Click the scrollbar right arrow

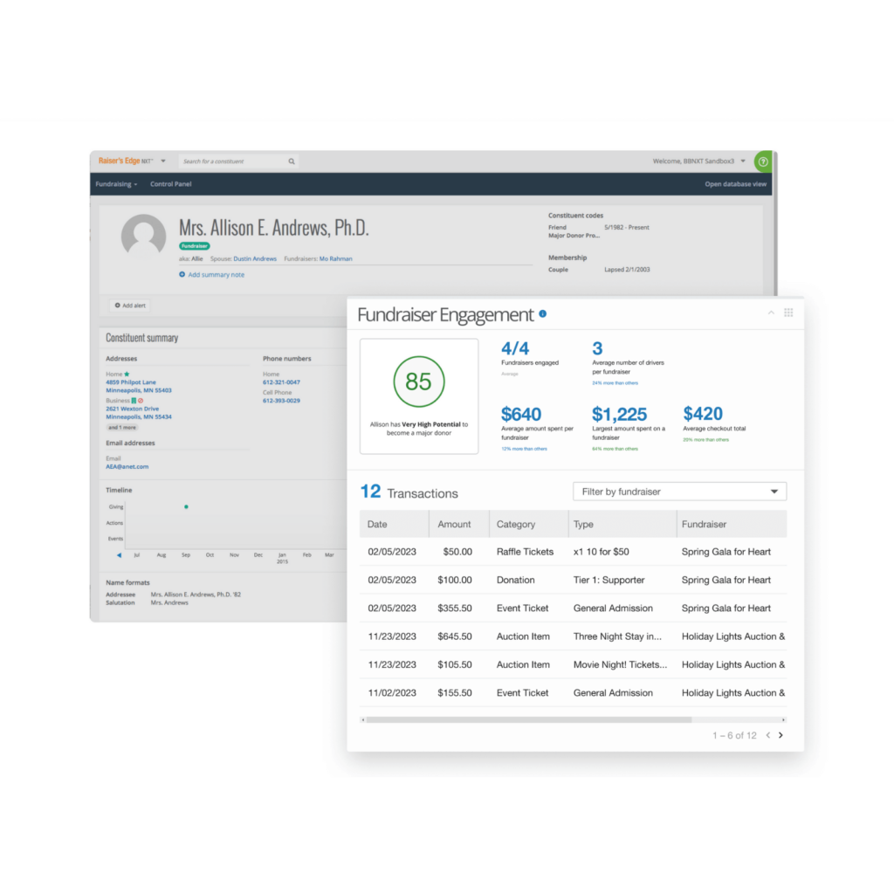coord(784,720)
